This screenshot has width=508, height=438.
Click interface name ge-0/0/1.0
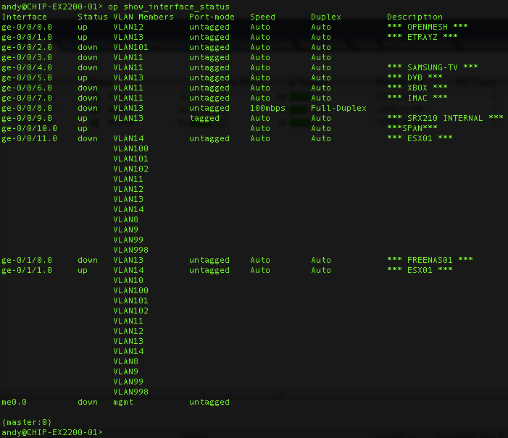point(27,37)
